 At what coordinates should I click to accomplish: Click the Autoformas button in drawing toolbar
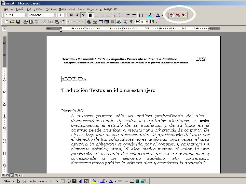pos(37,181)
